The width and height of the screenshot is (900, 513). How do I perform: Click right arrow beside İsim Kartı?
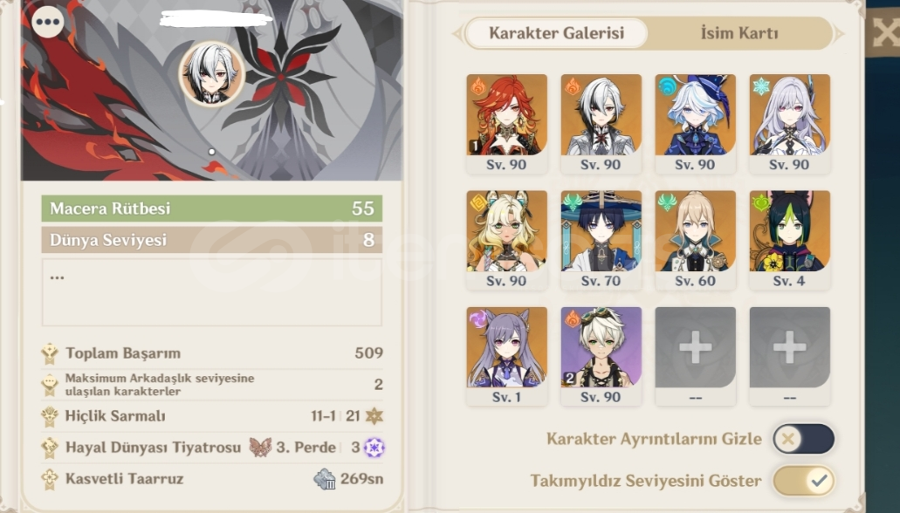[839, 33]
